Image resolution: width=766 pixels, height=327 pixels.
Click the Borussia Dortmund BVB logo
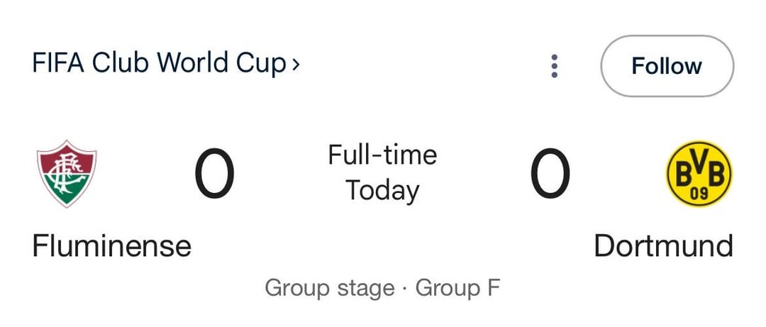pos(699,173)
